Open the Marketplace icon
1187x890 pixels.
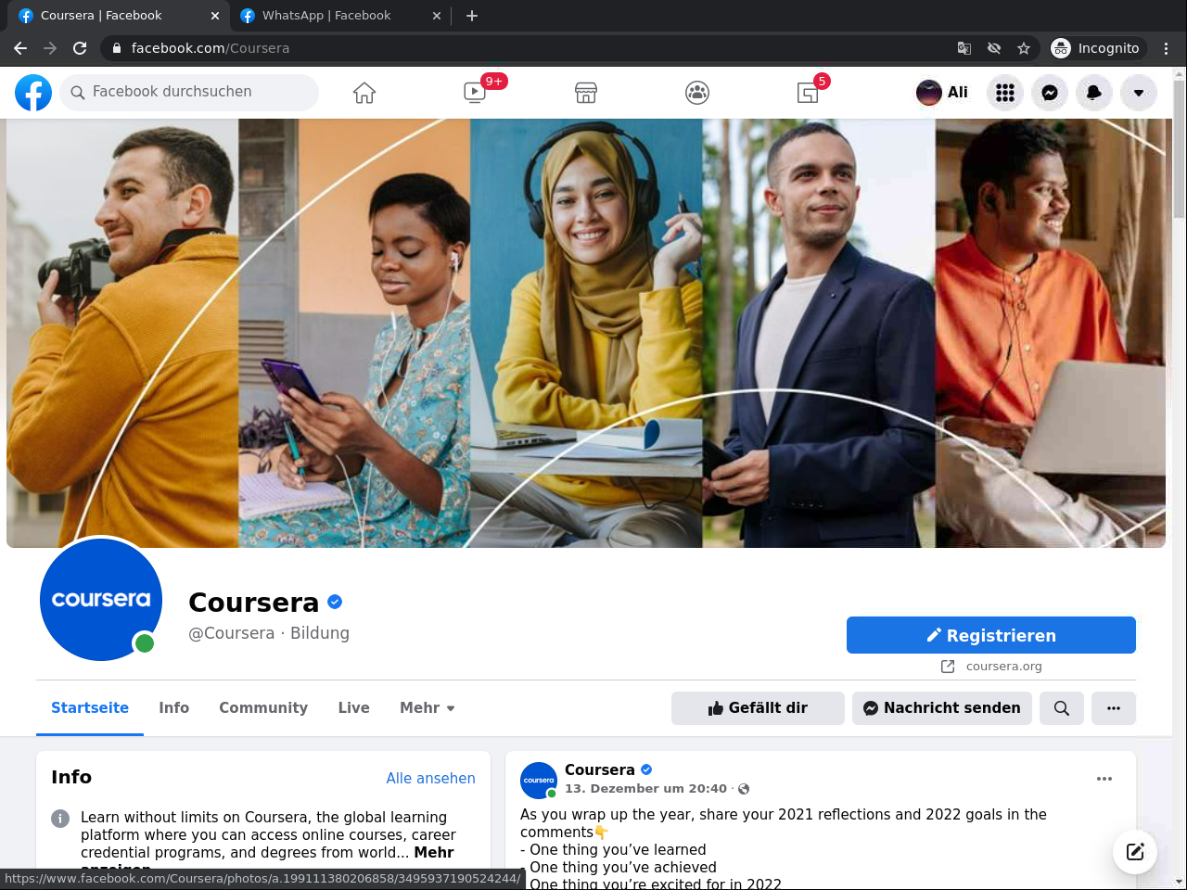[x=586, y=93]
